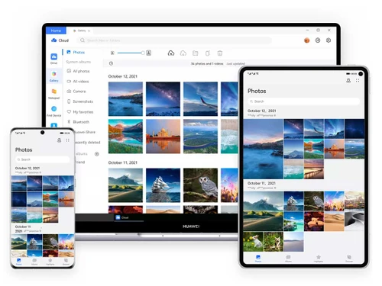Click 'October 12, 2021' heading on laptop

[x=123, y=76]
